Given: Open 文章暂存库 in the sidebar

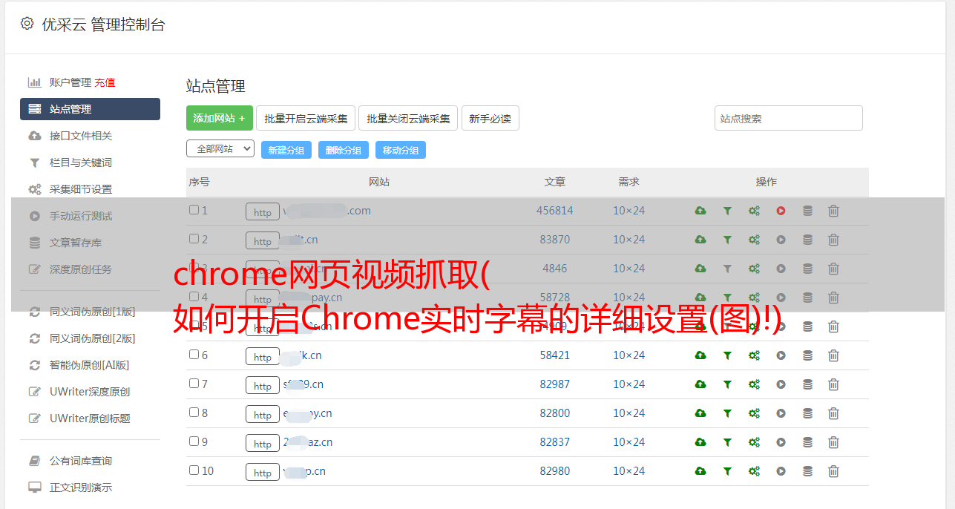Looking at the screenshot, I should [76, 243].
